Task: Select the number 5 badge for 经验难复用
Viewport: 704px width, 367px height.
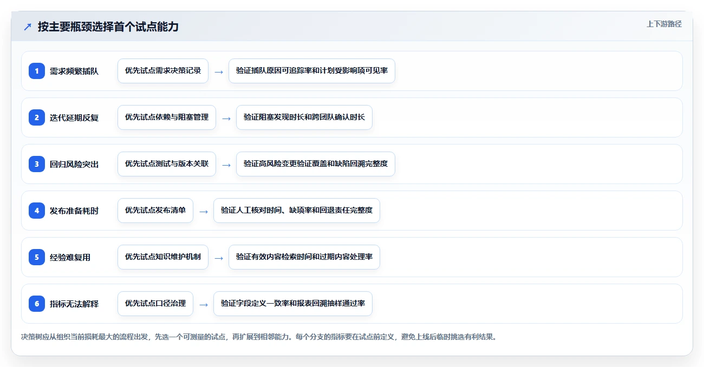Action: coord(37,257)
